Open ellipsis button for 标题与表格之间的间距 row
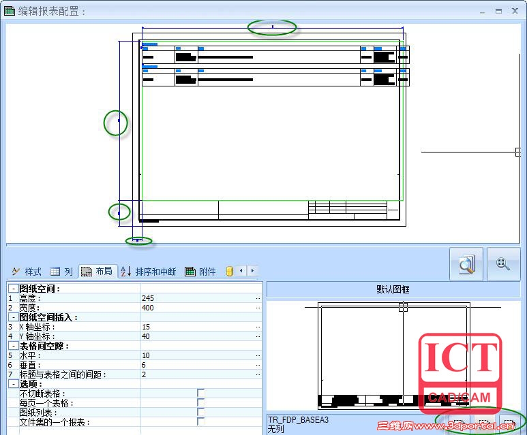The height and width of the screenshot is (435, 527). 258,374
